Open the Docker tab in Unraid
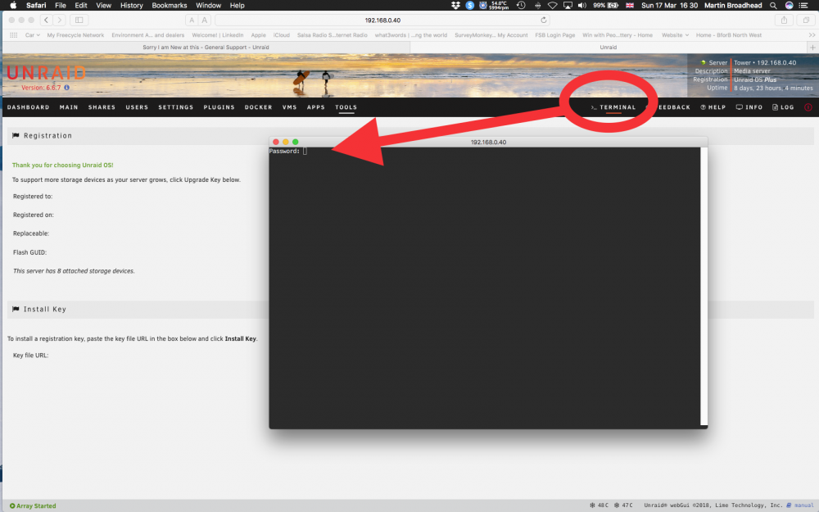The image size is (819, 512). (x=258, y=107)
